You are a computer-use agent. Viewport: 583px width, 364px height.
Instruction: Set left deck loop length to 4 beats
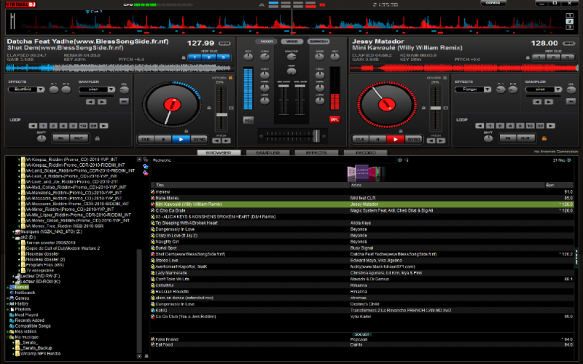pyautogui.click(x=63, y=126)
